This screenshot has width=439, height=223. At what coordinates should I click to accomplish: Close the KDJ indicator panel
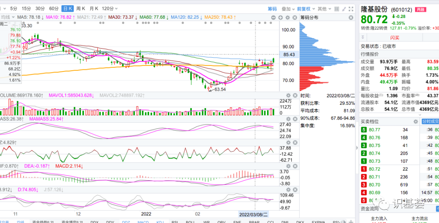click(x=295, y=189)
